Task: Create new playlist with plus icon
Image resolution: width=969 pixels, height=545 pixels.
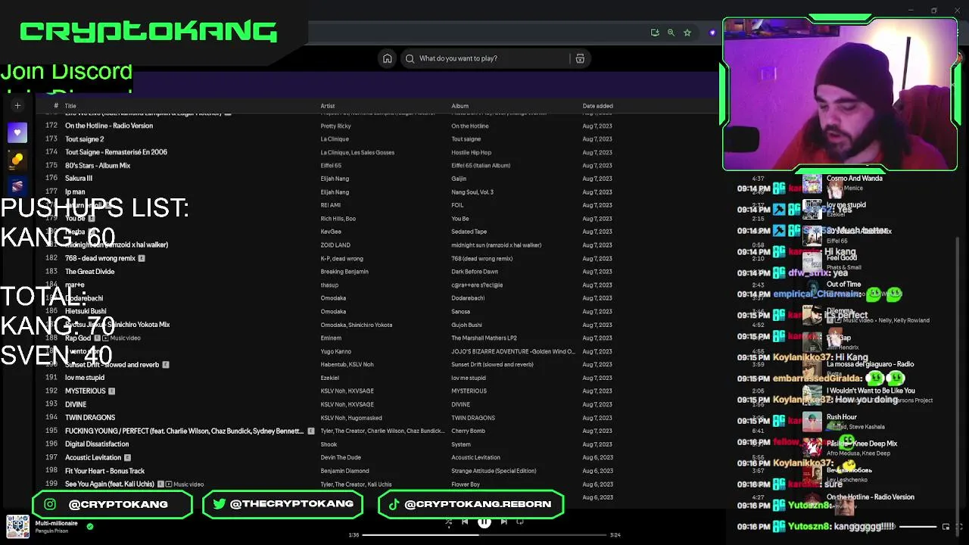Action: (17, 106)
